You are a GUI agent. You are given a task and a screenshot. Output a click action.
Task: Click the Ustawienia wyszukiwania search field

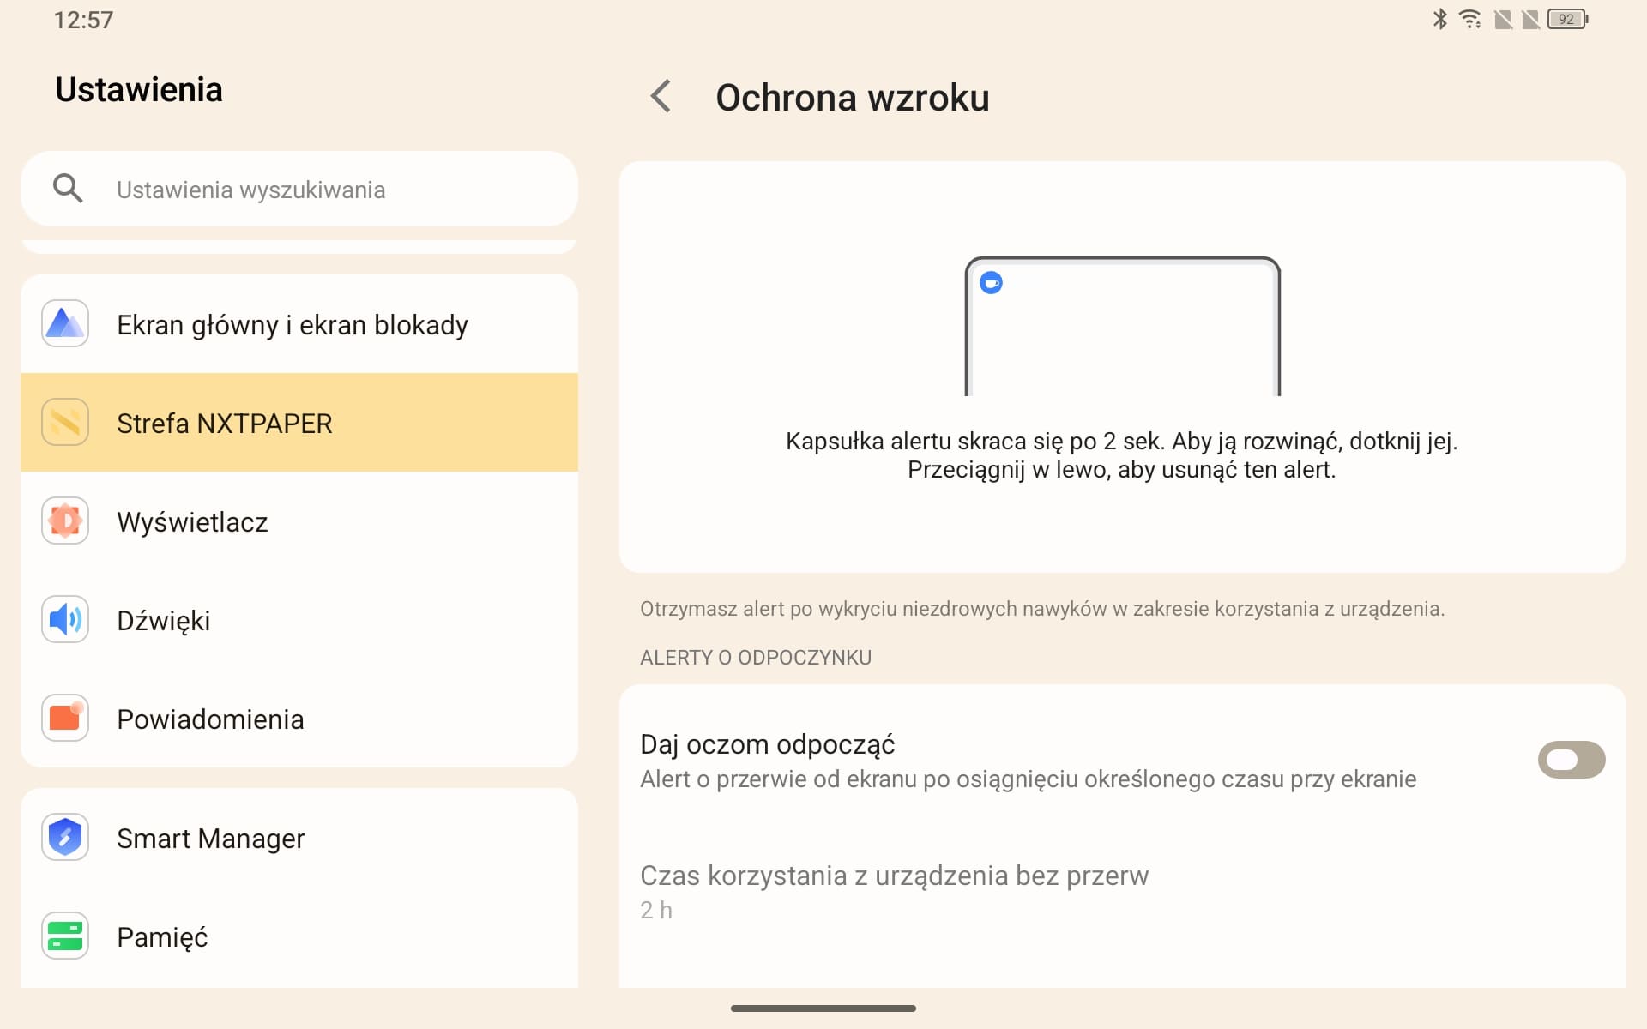pos(299,189)
